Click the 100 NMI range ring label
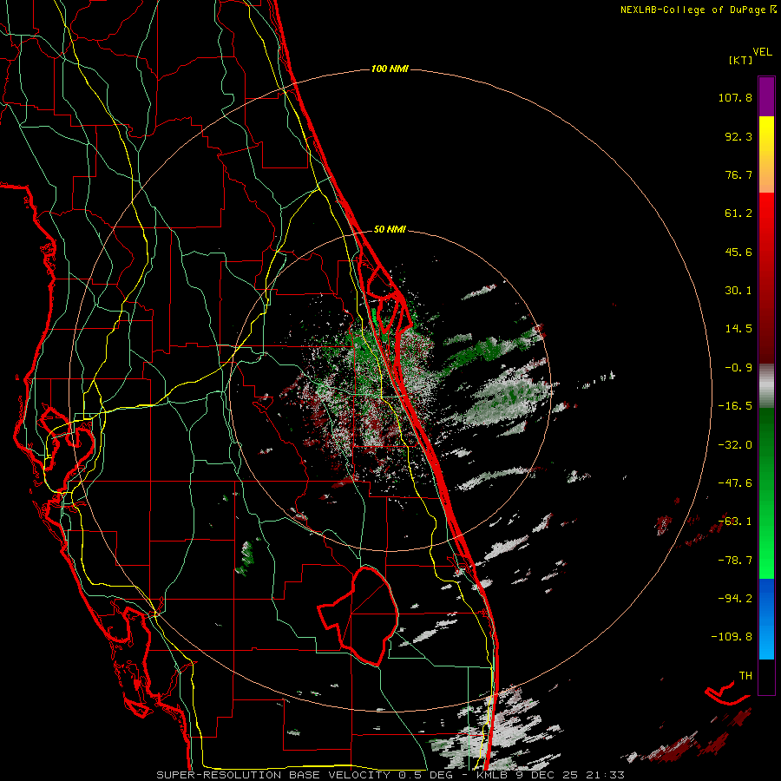 pos(390,69)
